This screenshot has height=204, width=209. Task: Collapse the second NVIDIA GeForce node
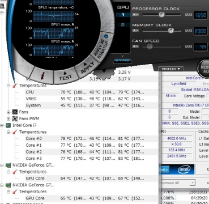(2, 185)
